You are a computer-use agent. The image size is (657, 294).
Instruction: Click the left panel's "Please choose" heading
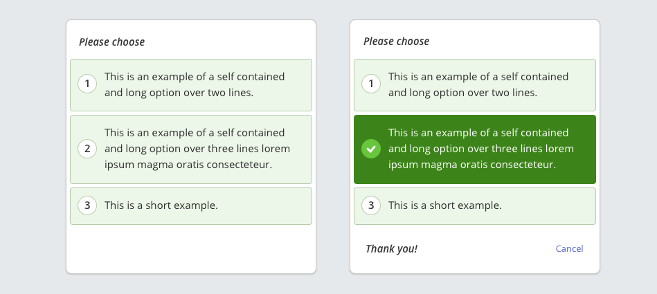pos(112,42)
